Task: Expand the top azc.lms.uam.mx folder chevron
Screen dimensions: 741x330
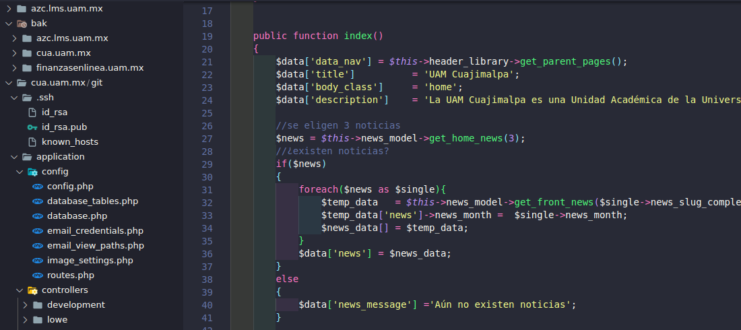Action: 9,9
